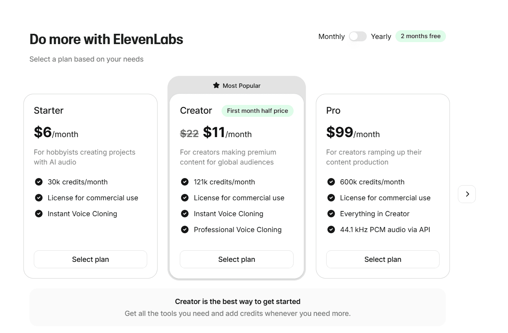Click the Most Popular star icon
Screen dimensions: 508x333
tap(216, 85)
